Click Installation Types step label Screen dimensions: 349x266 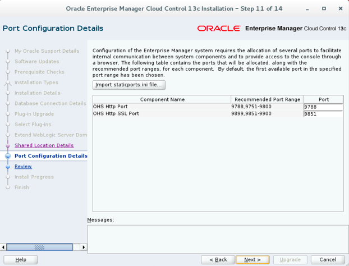pos(36,82)
